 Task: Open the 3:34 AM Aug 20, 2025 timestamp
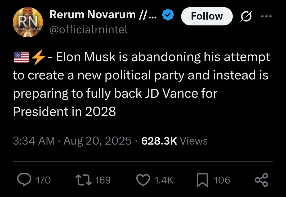pos(72,141)
